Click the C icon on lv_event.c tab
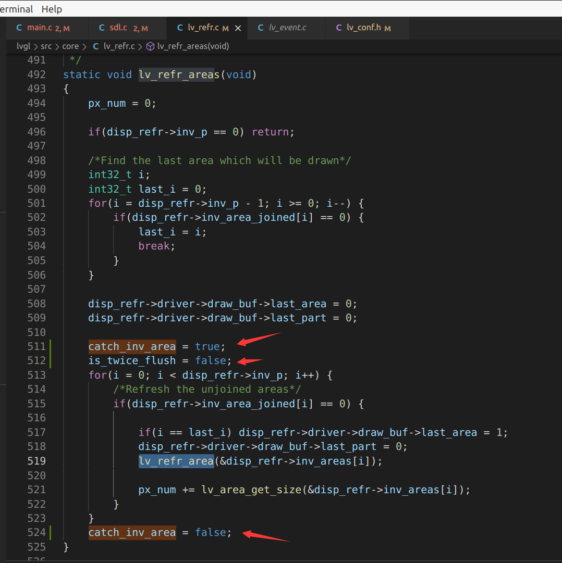The width and height of the screenshot is (562, 563). point(261,28)
